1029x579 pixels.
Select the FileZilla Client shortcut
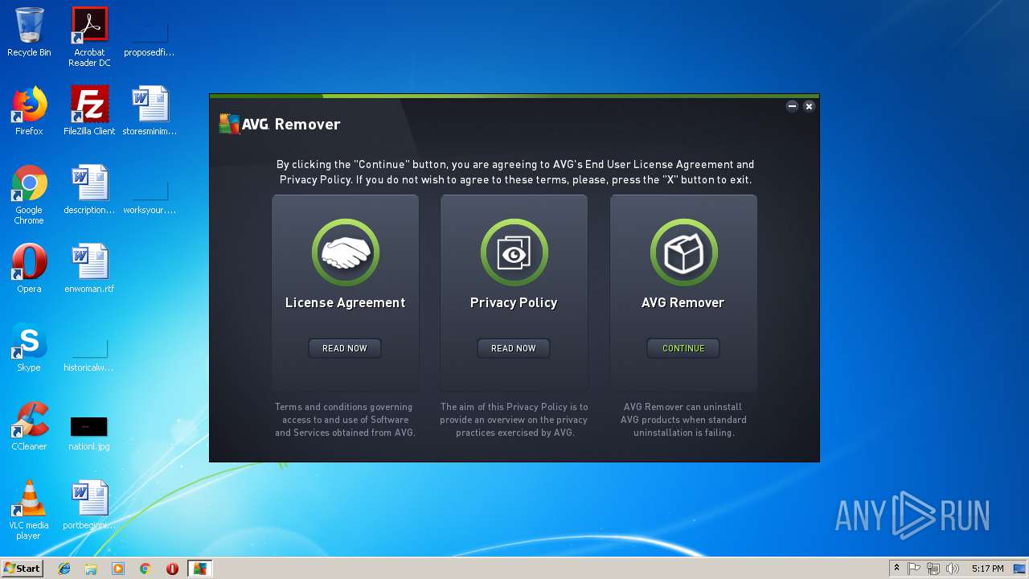tap(89, 111)
